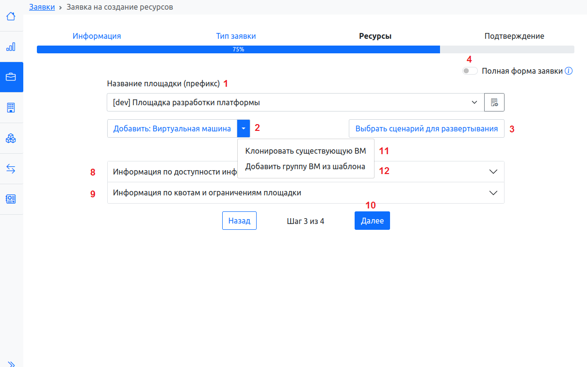
Task: Follow the Заявки breadcrumb link
Action: pyautogui.click(x=42, y=7)
